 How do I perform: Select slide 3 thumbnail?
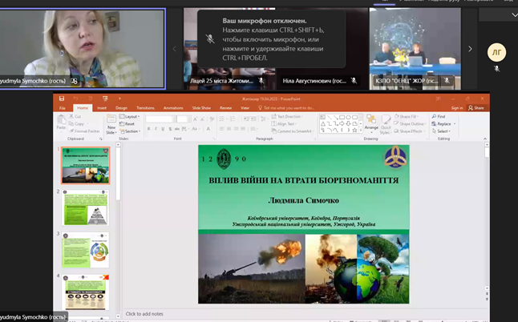click(x=86, y=250)
